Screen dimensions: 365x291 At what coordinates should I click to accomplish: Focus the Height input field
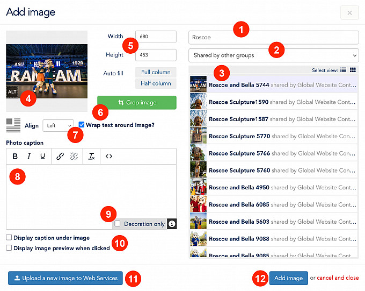pyautogui.click(x=156, y=55)
